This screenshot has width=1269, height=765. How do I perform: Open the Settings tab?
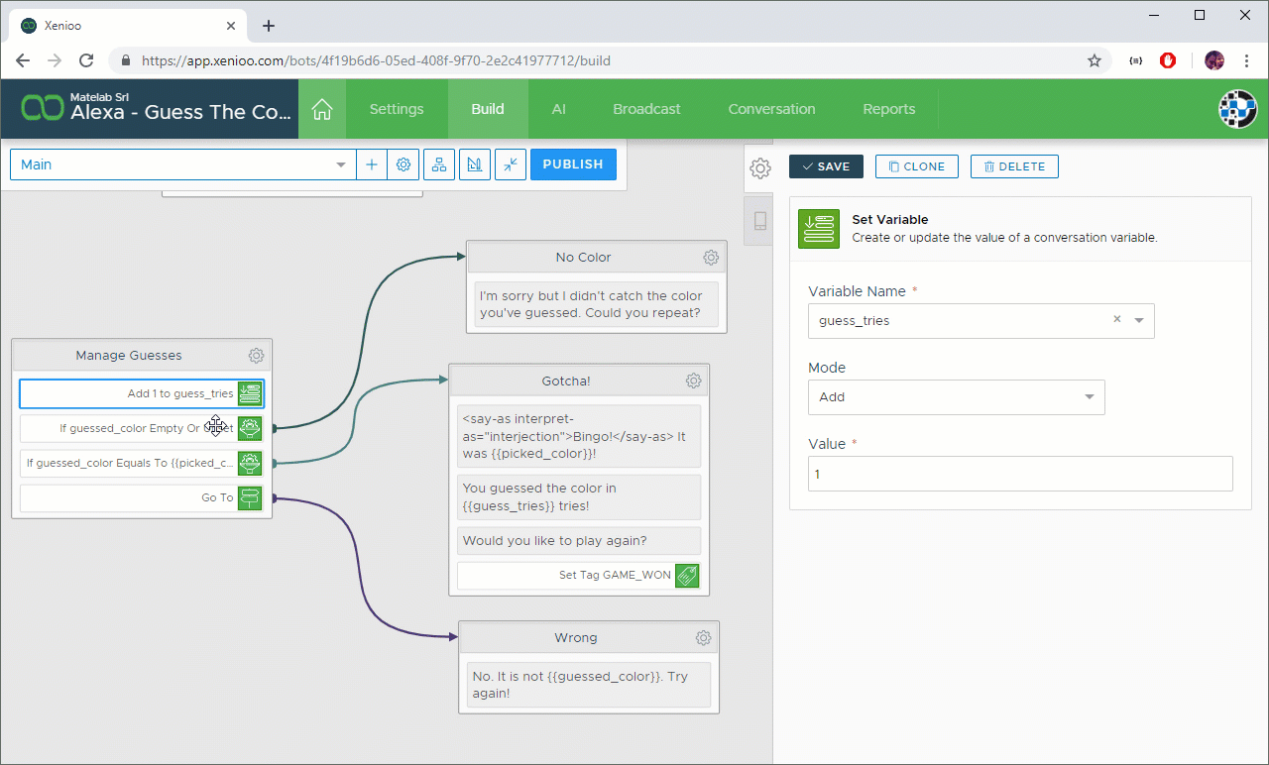tap(397, 109)
